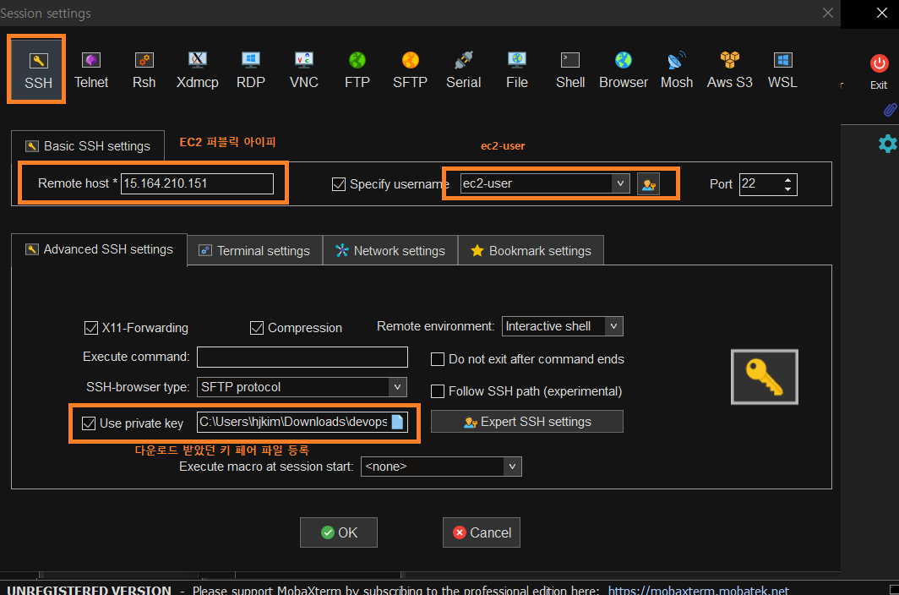The width and height of the screenshot is (899, 595).
Task: Select the WSL session type
Action: [782, 70]
